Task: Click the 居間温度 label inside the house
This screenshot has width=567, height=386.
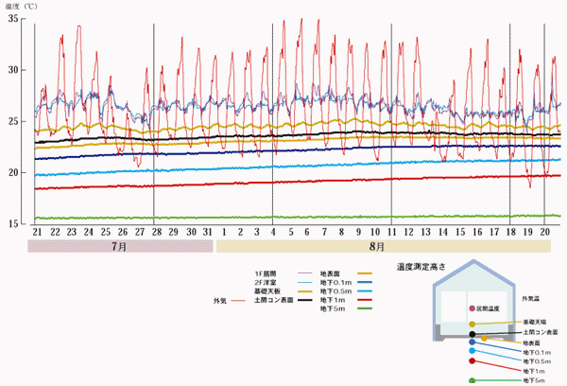Action: [488, 308]
